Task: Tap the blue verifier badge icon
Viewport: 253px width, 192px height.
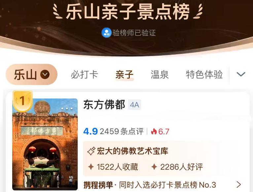Action: (106, 32)
